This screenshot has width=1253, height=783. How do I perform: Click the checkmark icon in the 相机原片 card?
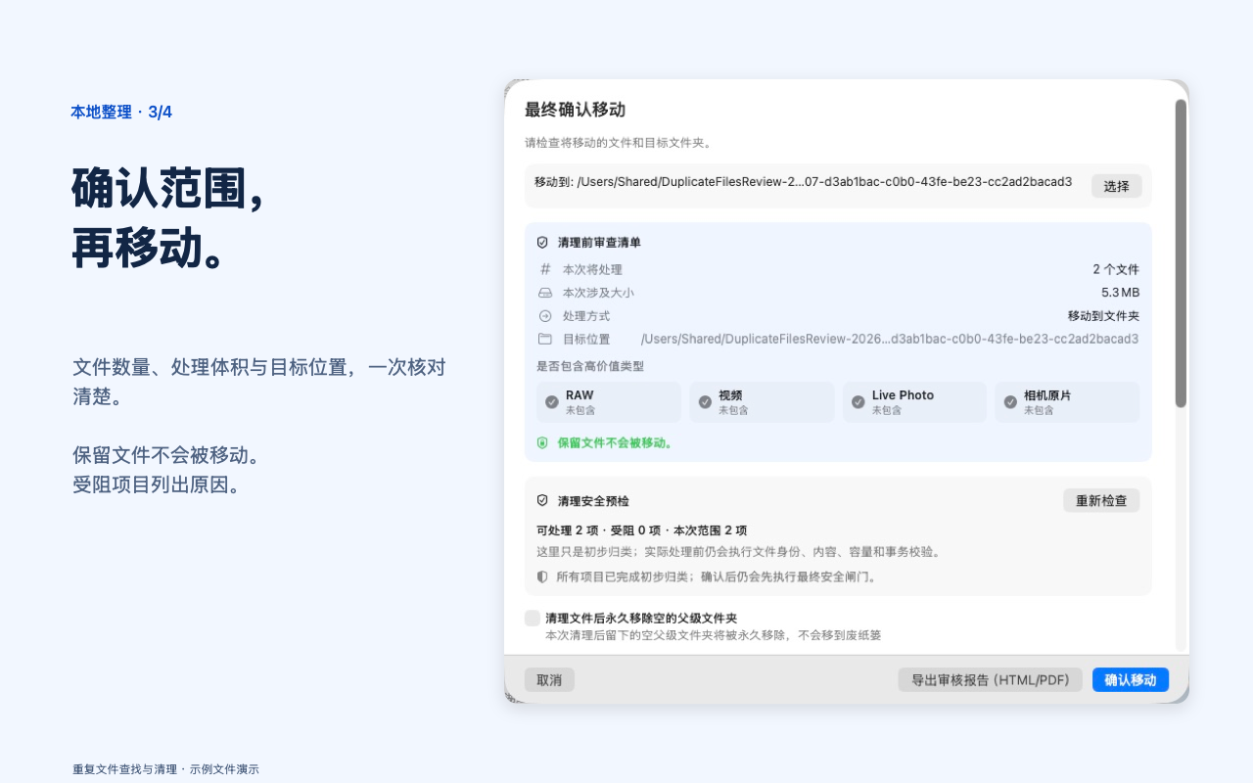[x=1011, y=402]
